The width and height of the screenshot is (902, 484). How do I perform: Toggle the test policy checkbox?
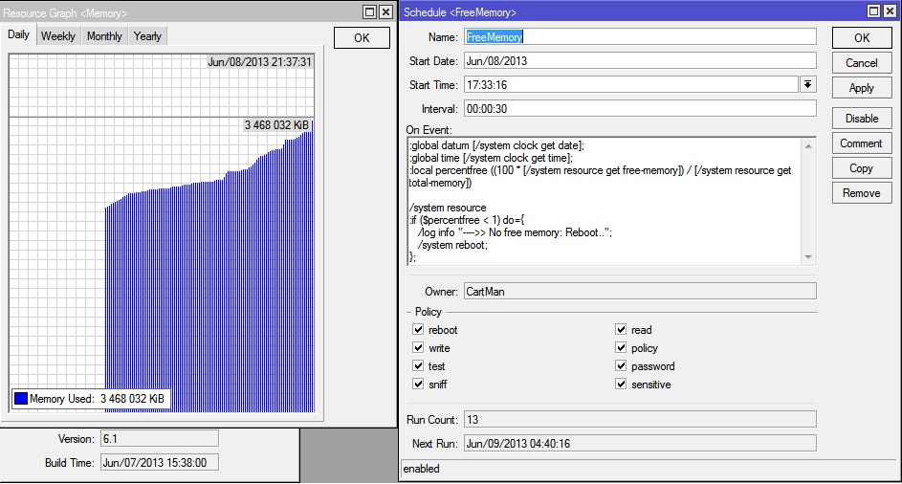point(418,365)
